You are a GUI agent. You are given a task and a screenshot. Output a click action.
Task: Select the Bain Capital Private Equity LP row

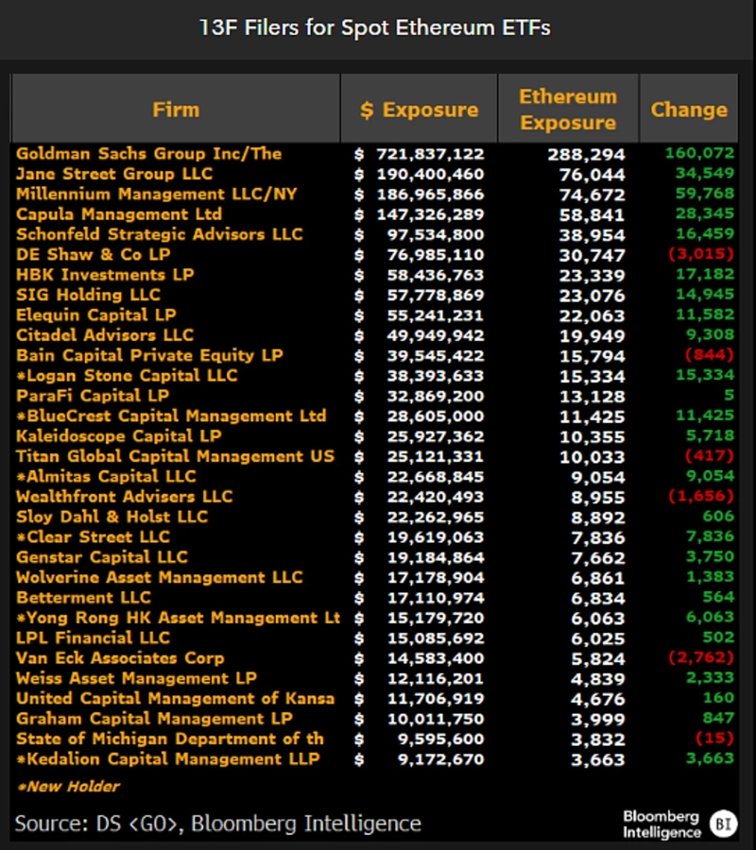[148, 355]
